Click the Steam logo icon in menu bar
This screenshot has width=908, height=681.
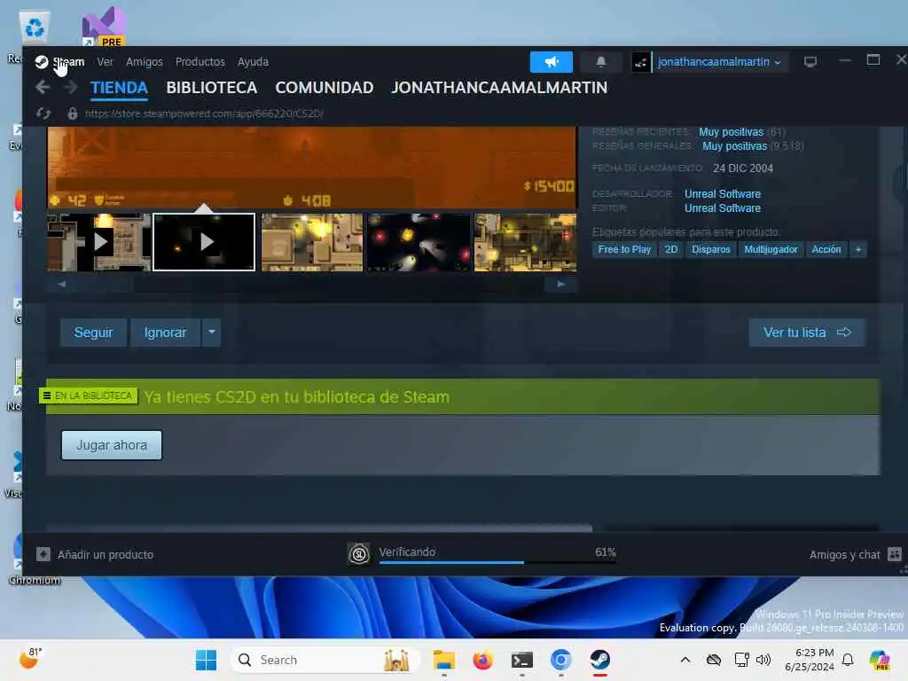(x=41, y=62)
